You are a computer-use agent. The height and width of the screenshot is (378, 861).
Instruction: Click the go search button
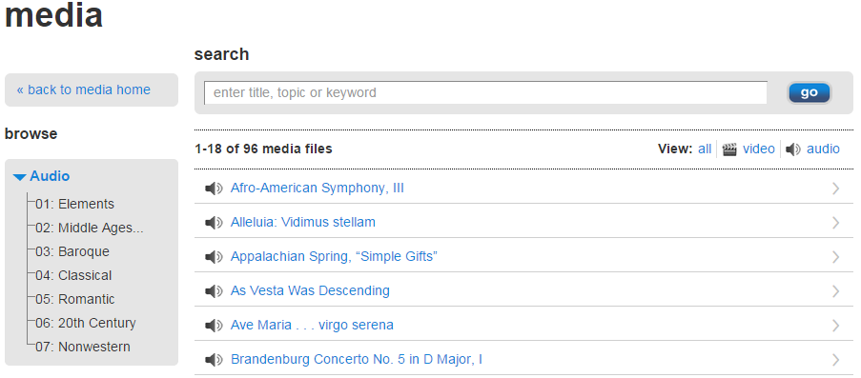click(x=810, y=92)
